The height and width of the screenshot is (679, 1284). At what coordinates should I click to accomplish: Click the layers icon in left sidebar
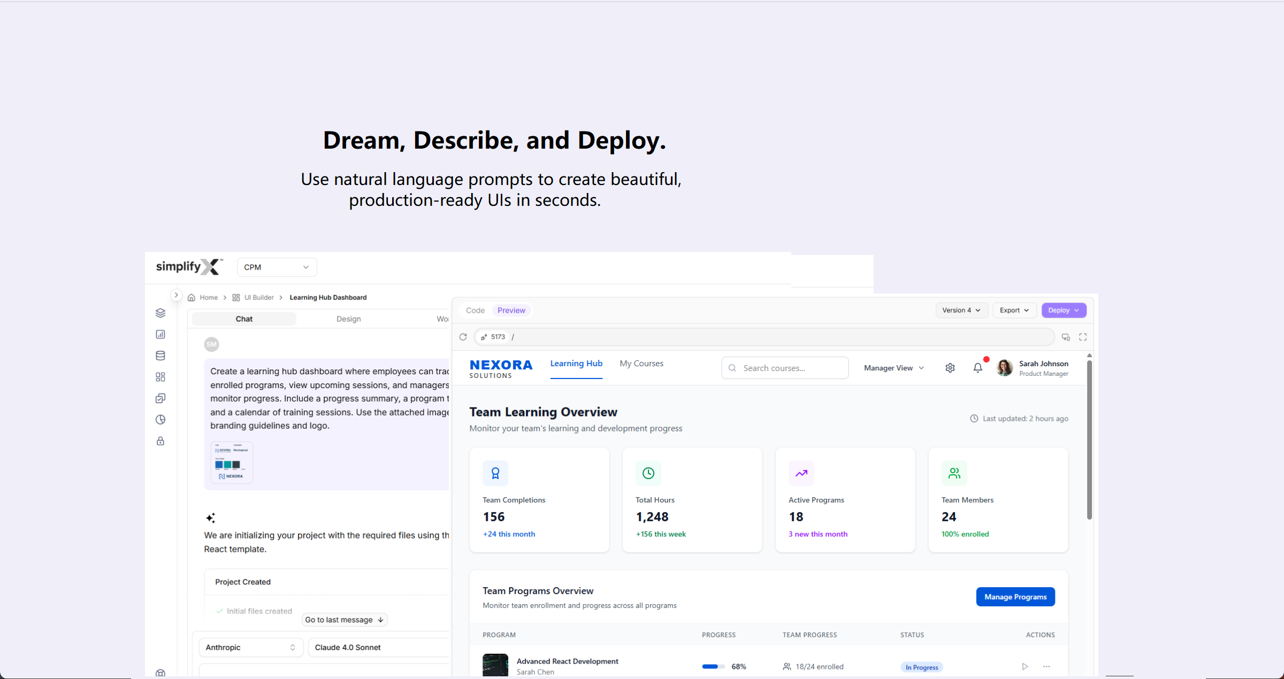160,313
